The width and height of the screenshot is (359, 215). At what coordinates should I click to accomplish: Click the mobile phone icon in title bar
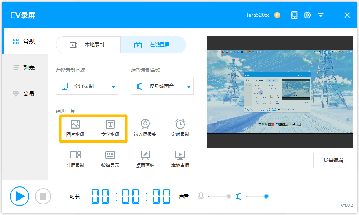coord(294,15)
